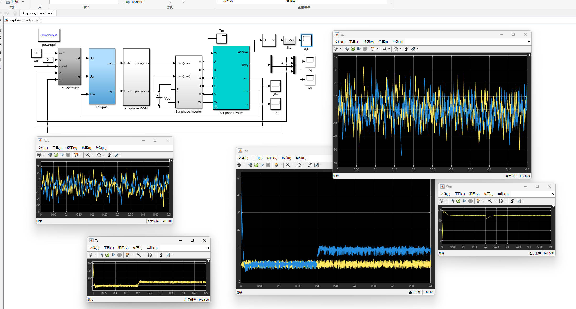Toggle triggers in ia,iu scope toolbar
This screenshot has height=309, width=576.
pyautogui.click(x=110, y=155)
